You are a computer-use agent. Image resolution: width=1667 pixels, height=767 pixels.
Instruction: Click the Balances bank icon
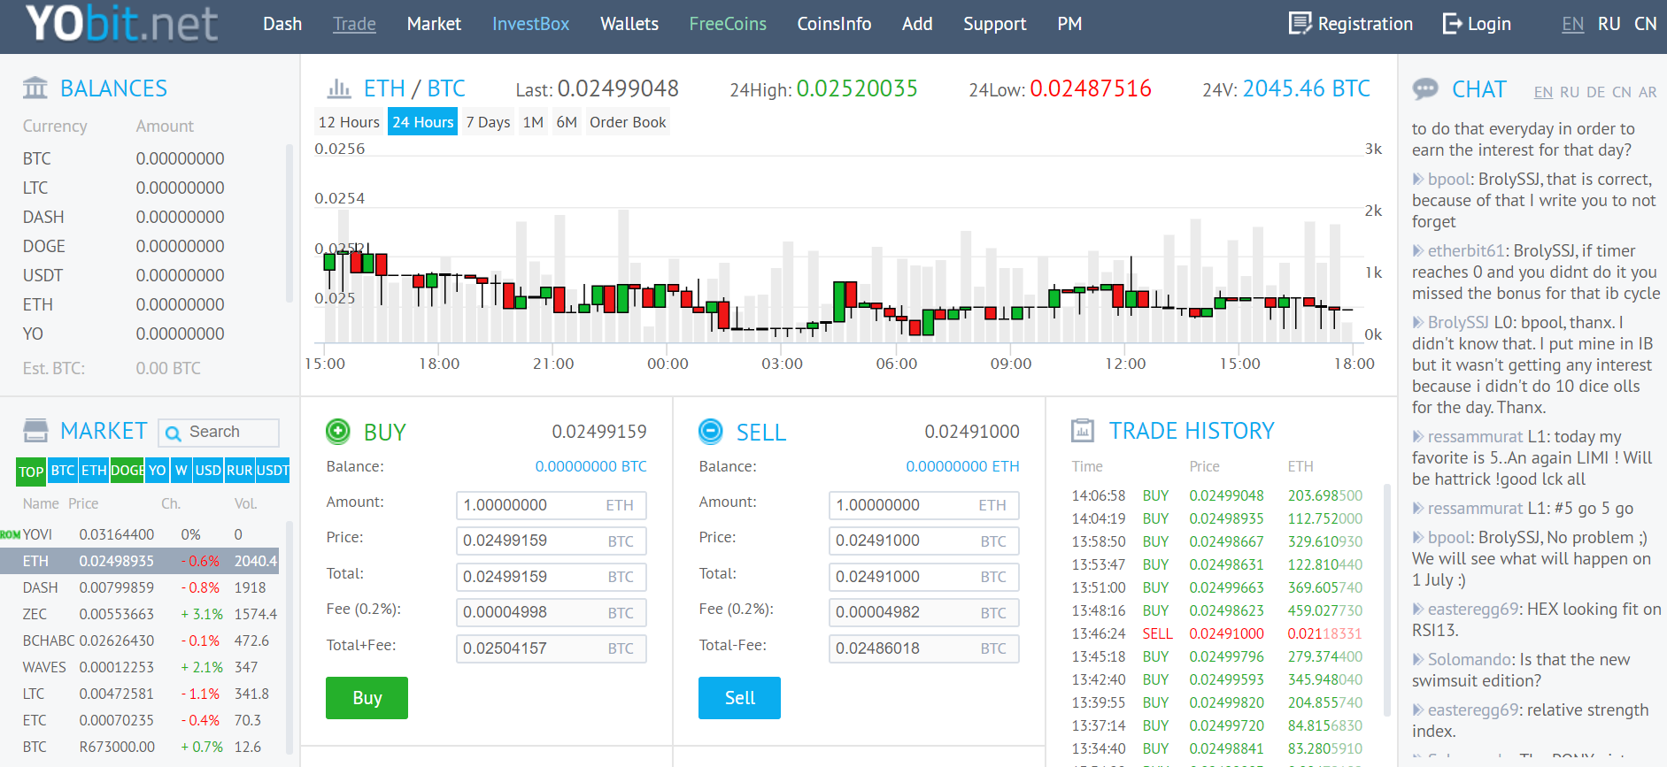coord(35,88)
